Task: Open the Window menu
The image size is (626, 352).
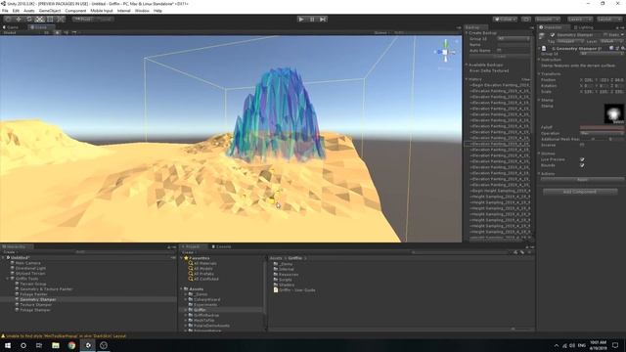Action: tap(142, 11)
